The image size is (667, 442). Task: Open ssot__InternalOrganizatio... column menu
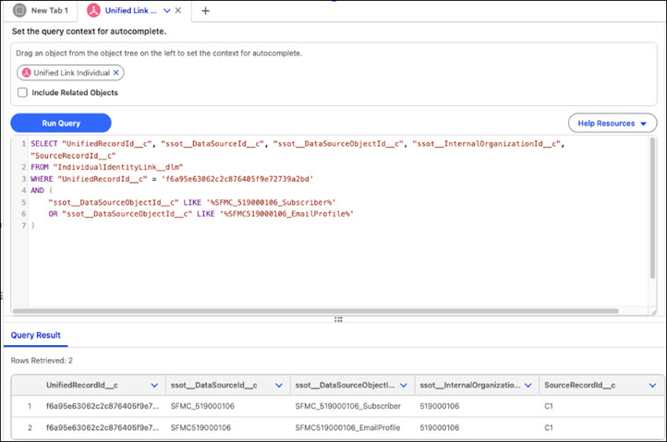click(528, 385)
